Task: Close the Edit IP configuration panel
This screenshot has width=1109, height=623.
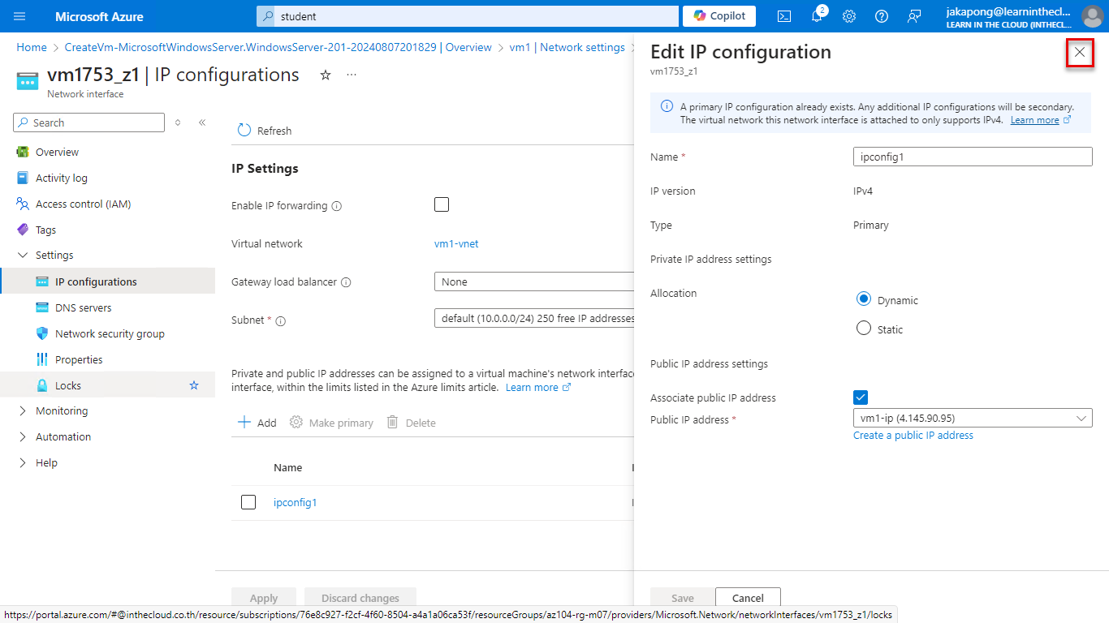Action: coord(1079,52)
